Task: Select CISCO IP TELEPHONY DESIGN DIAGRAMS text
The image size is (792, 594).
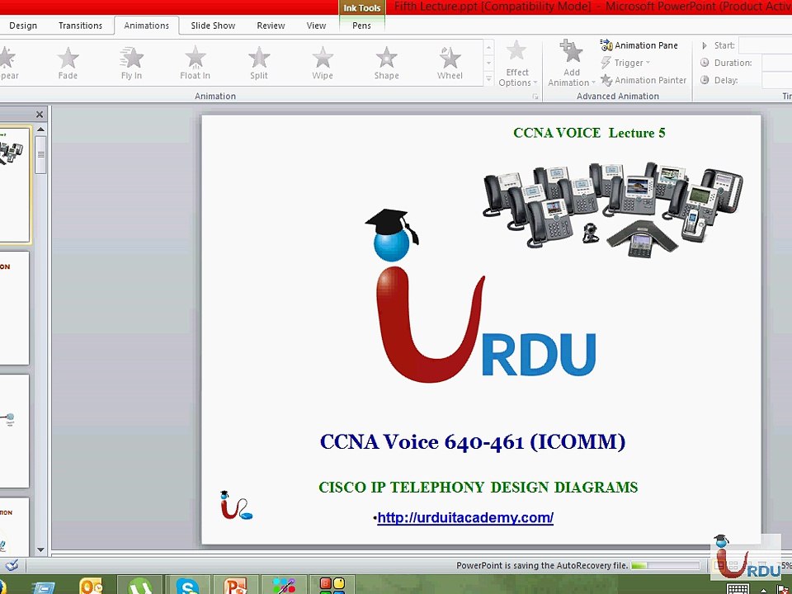Action: (x=478, y=488)
